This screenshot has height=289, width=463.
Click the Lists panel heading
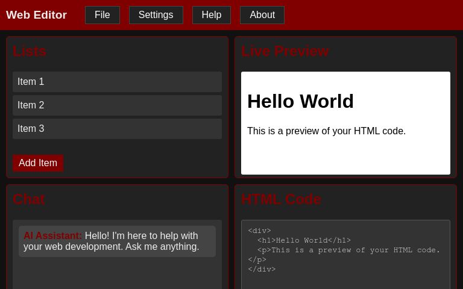point(30,52)
